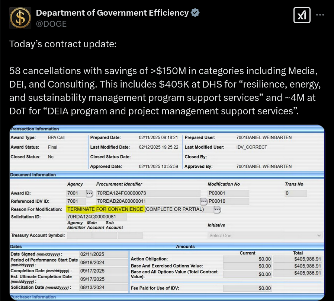Image resolution: width=334 pixels, height=301 pixels.
Task: Click the highlighted TERMINATE FOR CONVENIENCE text
Action: click(x=105, y=209)
